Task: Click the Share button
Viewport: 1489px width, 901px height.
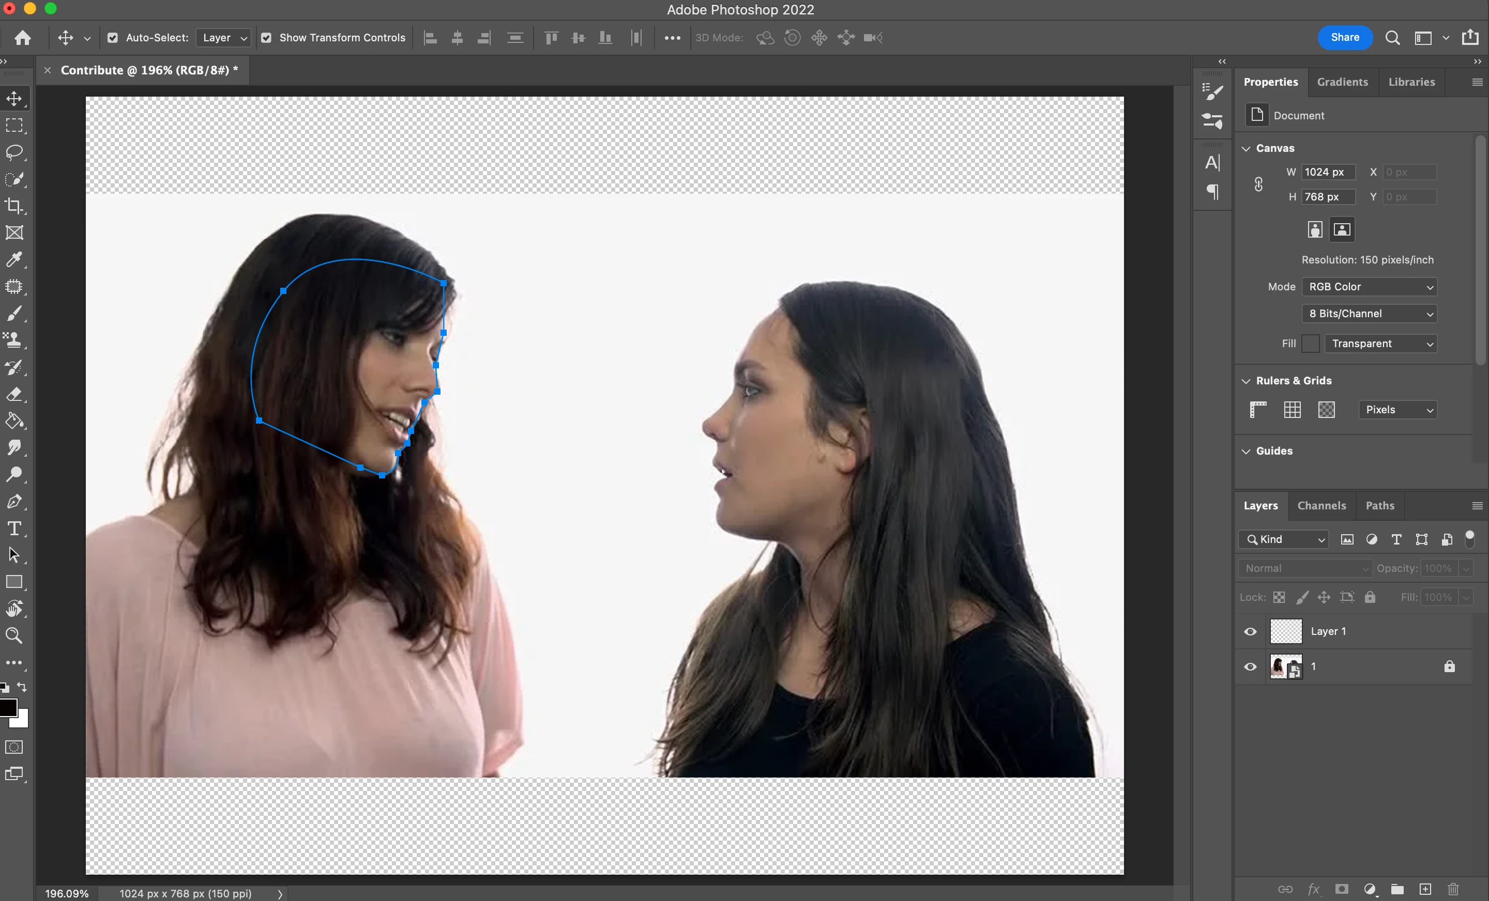Action: [1345, 37]
